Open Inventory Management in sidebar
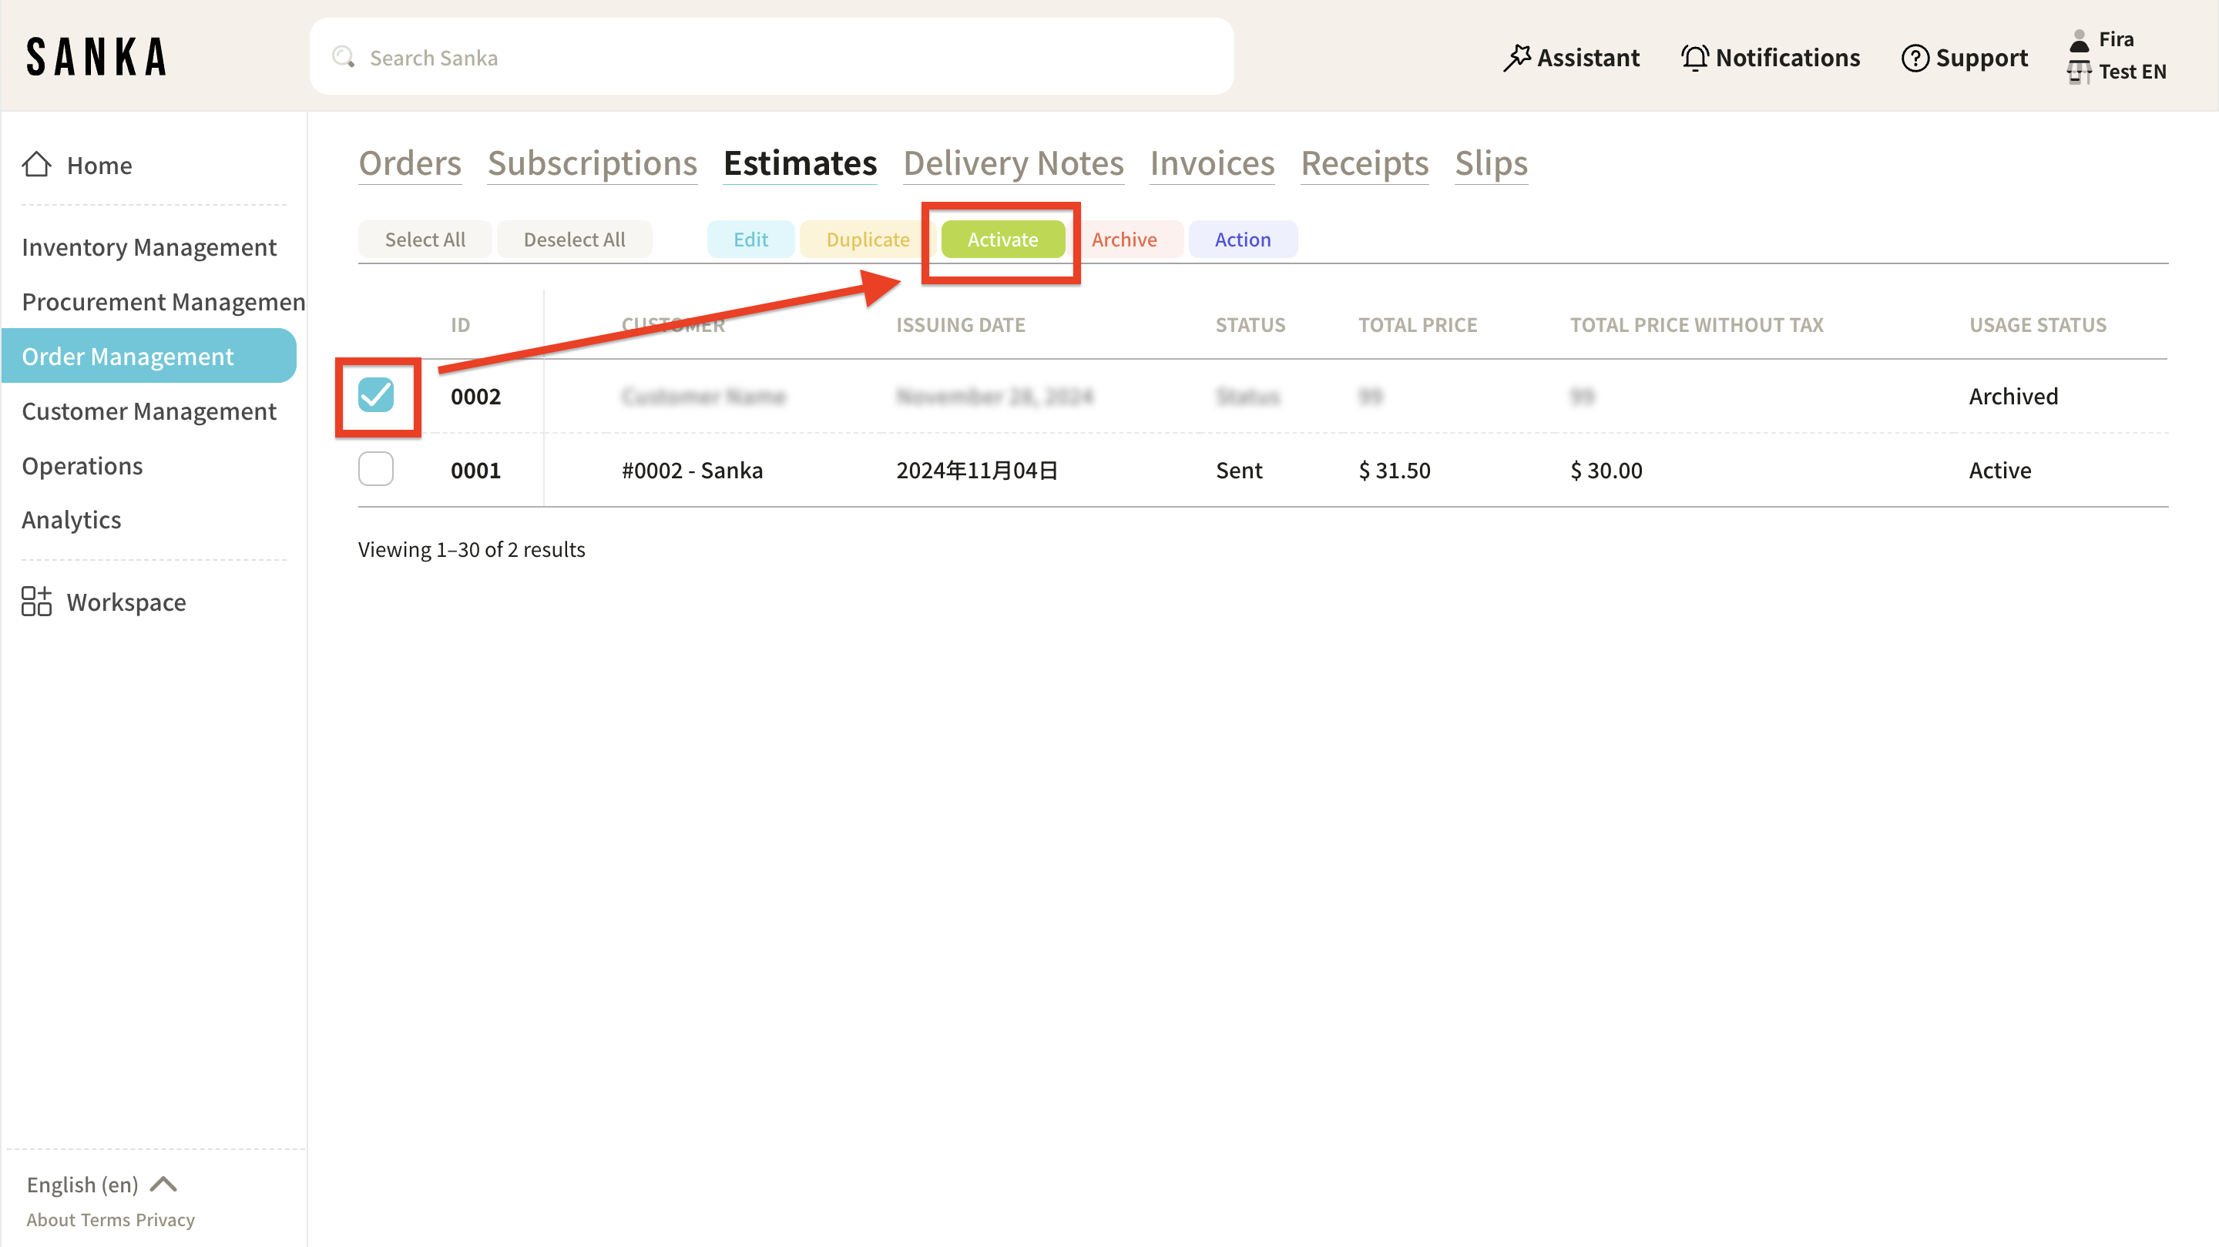Image resolution: width=2219 pixels, height=1247 pixels. (149, 247)
